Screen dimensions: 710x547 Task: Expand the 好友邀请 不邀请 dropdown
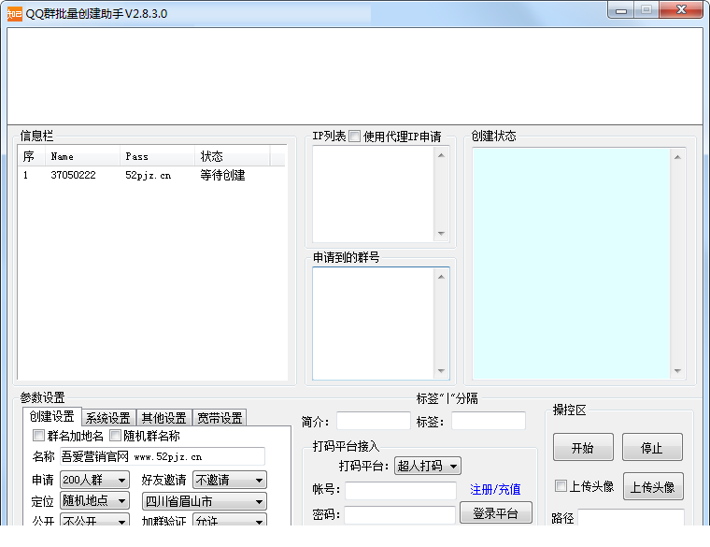[x=229, y=480]
